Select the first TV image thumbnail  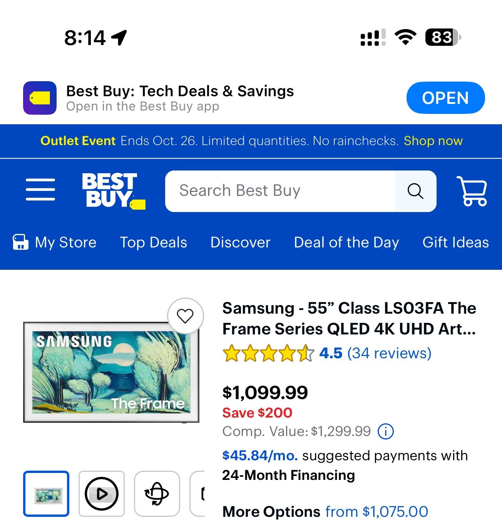[46, 494]
